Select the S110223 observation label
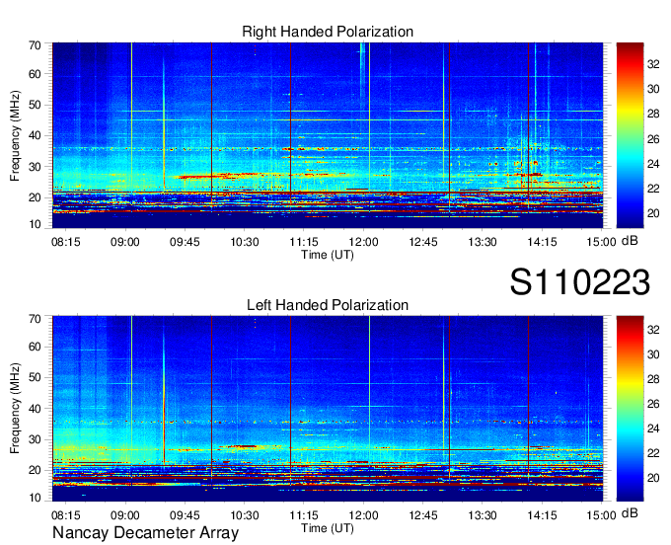 (580, 282)
